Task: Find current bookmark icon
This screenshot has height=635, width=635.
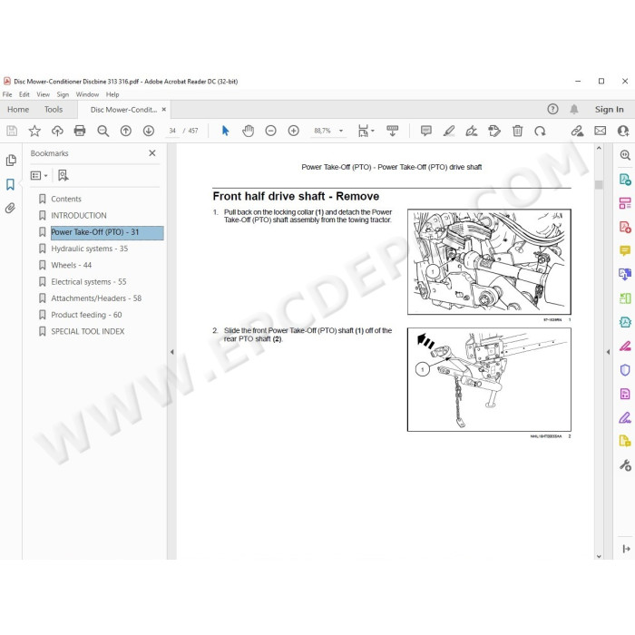Action: click(x=63, y=175)
